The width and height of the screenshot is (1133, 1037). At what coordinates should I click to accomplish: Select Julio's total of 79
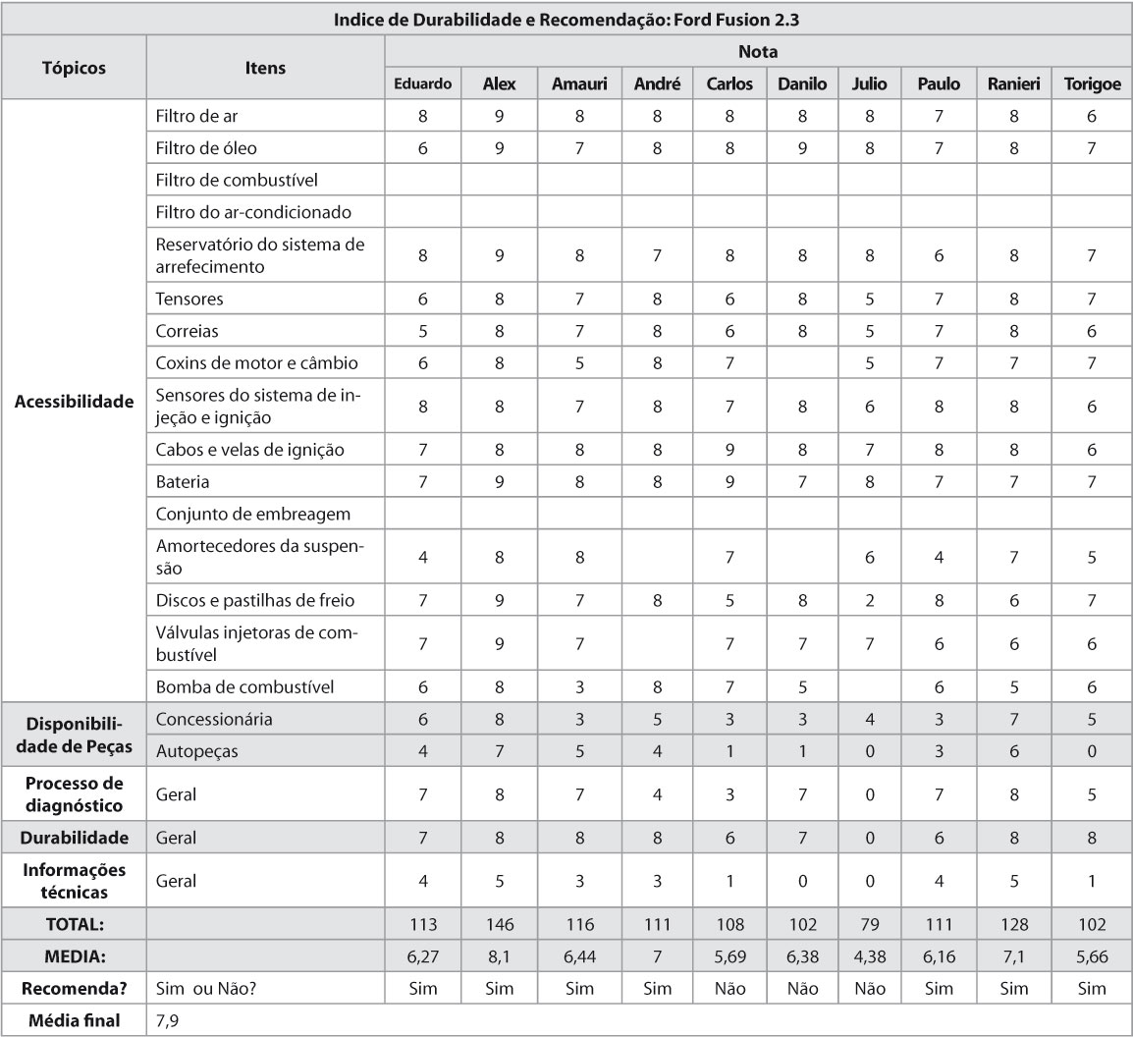point(869,924)
